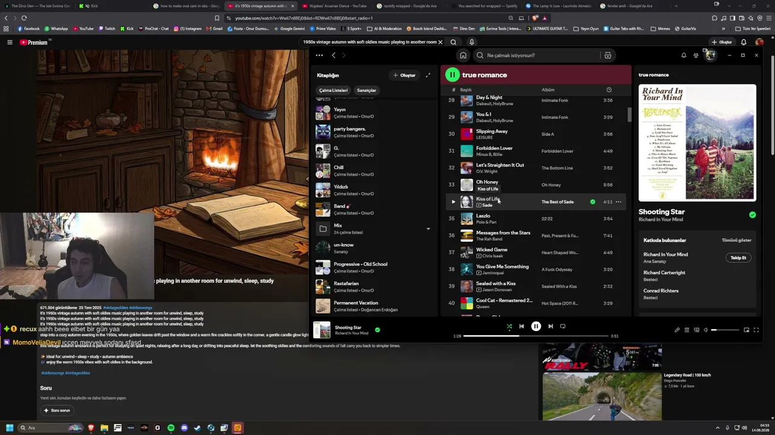Screen dimensions: 775x435
Task: Open YouTube Oluştur create dropdown
Action: (x=722, y=42)
